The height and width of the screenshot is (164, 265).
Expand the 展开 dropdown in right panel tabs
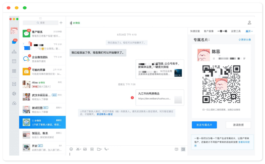point(249,31)
